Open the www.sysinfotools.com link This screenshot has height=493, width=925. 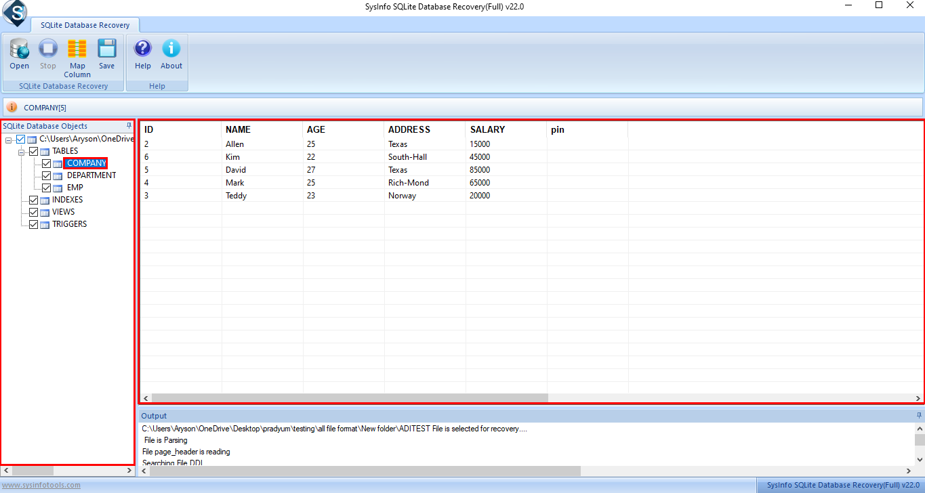tap(41, 485)
